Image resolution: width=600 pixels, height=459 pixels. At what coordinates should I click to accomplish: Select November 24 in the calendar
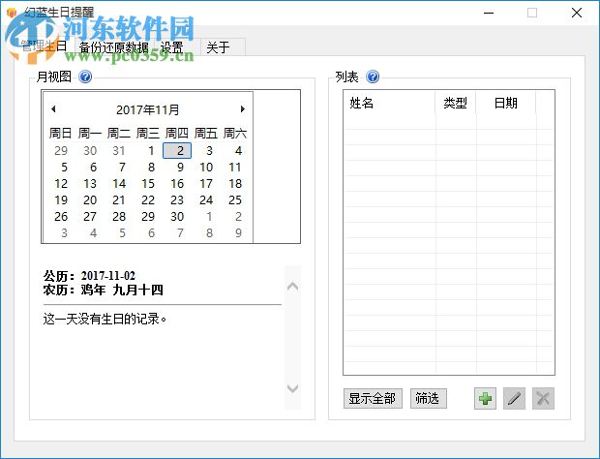(x=206, y=200)
